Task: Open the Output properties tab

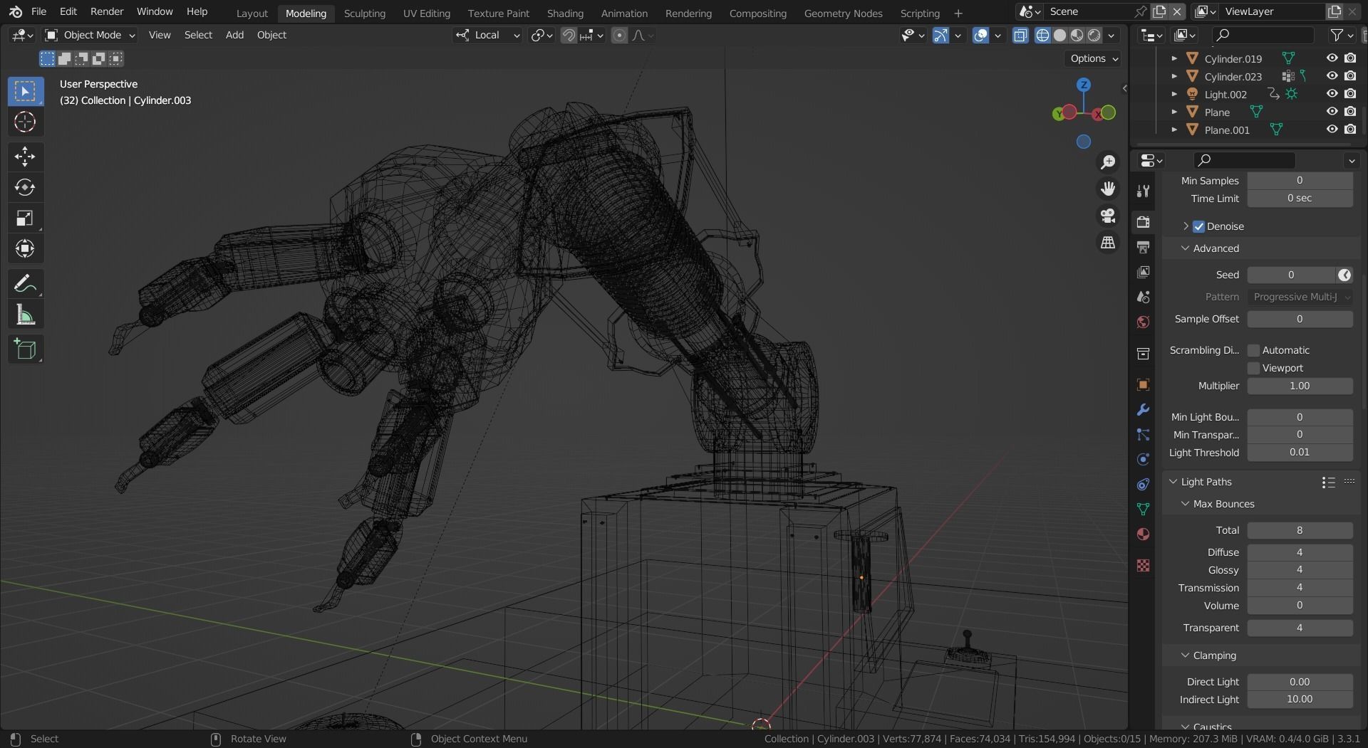Action: point(1144,247)
